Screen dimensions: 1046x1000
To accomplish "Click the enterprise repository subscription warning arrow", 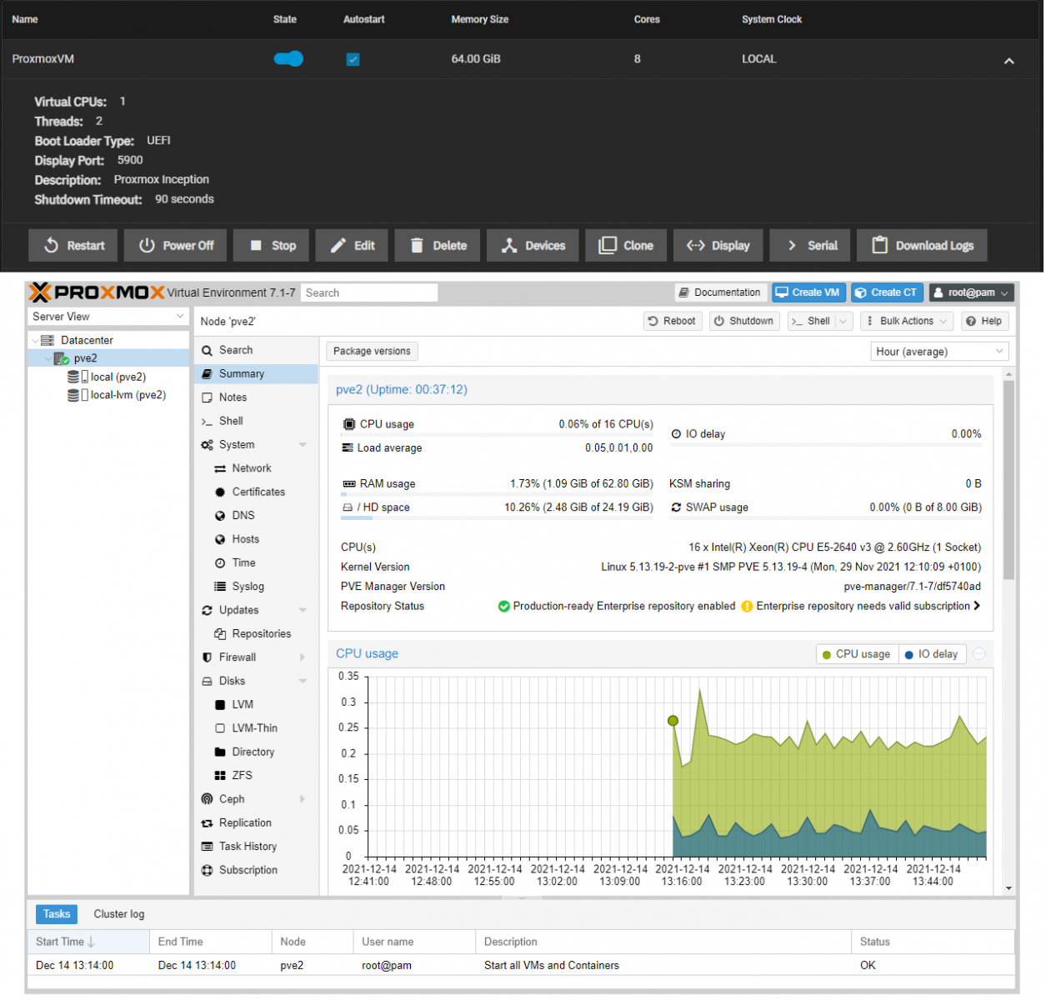I will tap(977, 607).
